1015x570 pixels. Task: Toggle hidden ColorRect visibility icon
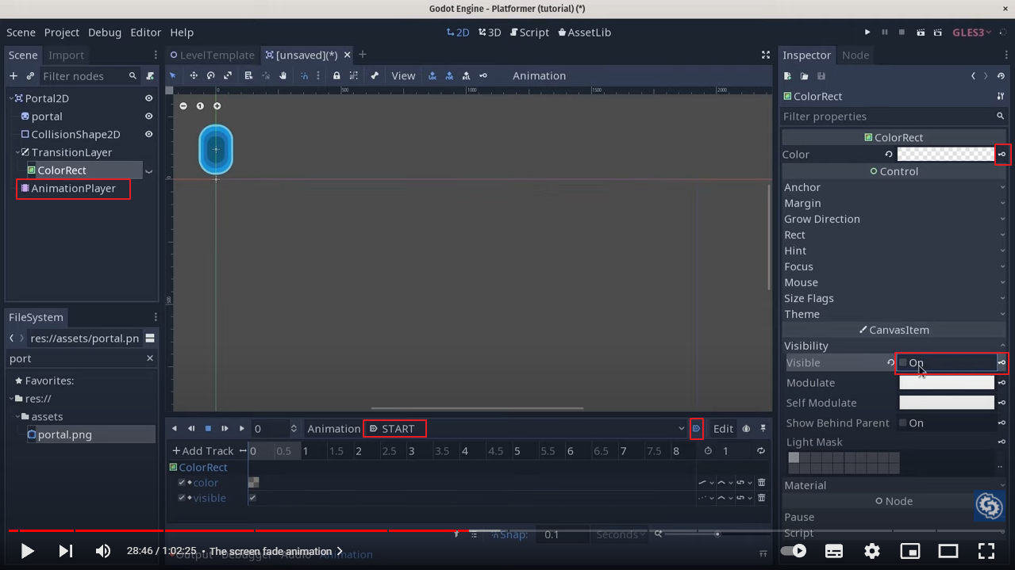tap(148, 171)
